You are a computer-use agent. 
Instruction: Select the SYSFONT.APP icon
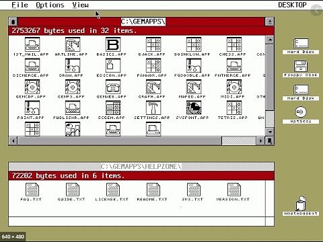click(x=194, y=108)
